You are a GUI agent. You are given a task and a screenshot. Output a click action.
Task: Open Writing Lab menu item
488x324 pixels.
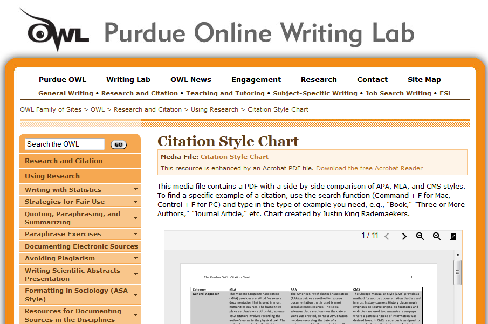point(128,79)
